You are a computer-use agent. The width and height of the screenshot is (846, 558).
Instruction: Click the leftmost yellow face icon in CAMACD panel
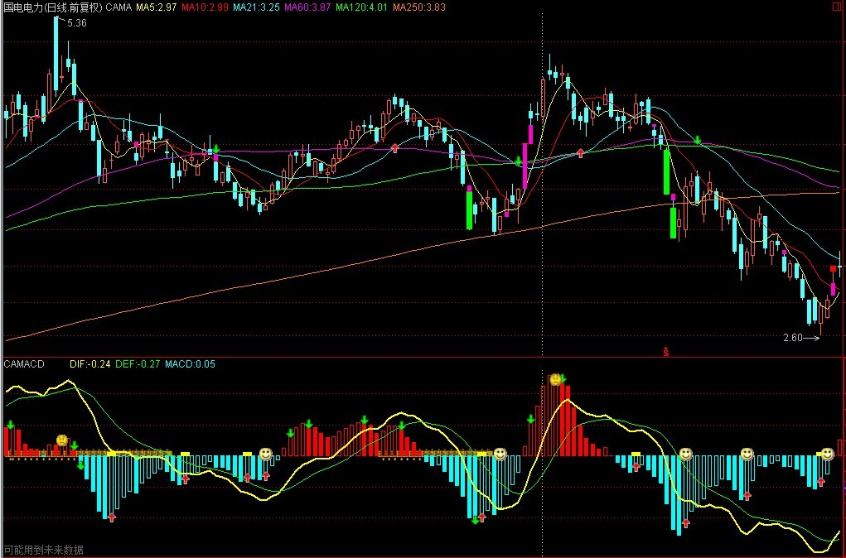(61, 440)
